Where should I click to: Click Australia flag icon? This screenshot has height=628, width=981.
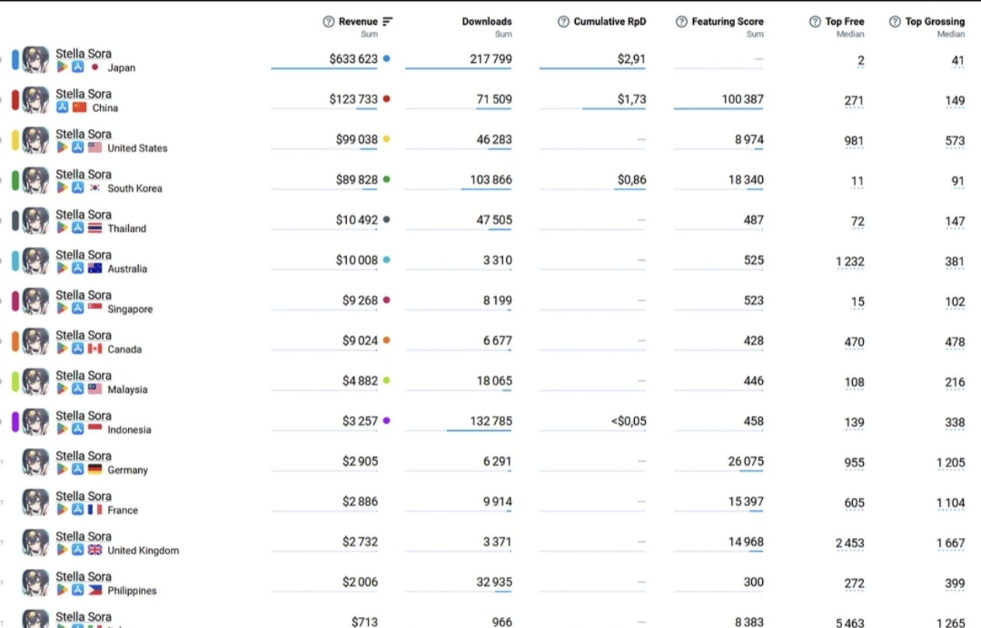[95, 269]
